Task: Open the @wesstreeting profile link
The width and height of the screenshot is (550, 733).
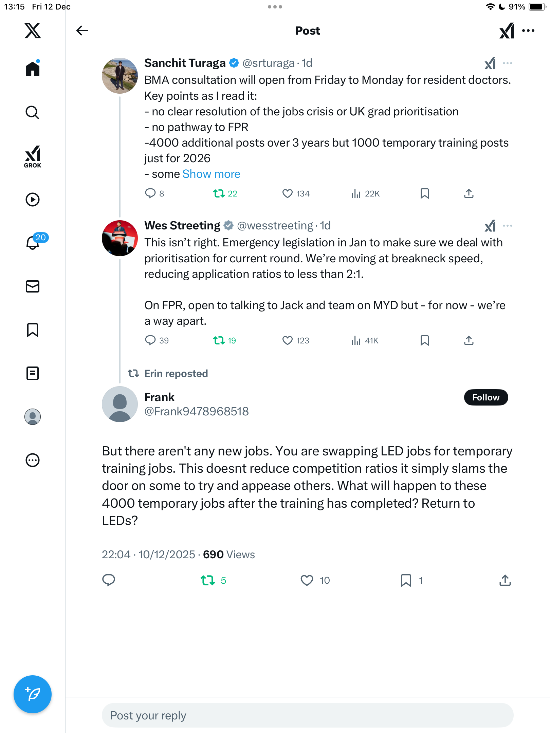Action: tap(275, 226)
